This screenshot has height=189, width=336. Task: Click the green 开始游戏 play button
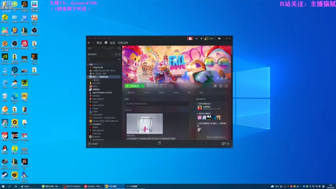tap(133, 86)
